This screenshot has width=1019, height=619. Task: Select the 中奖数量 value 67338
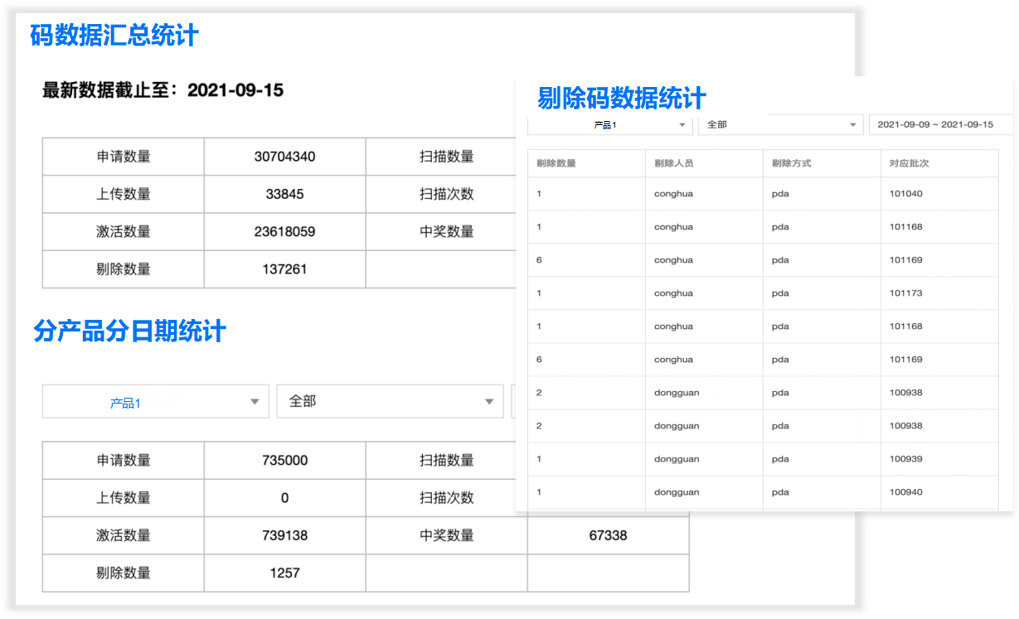click(x=608, y=535)
